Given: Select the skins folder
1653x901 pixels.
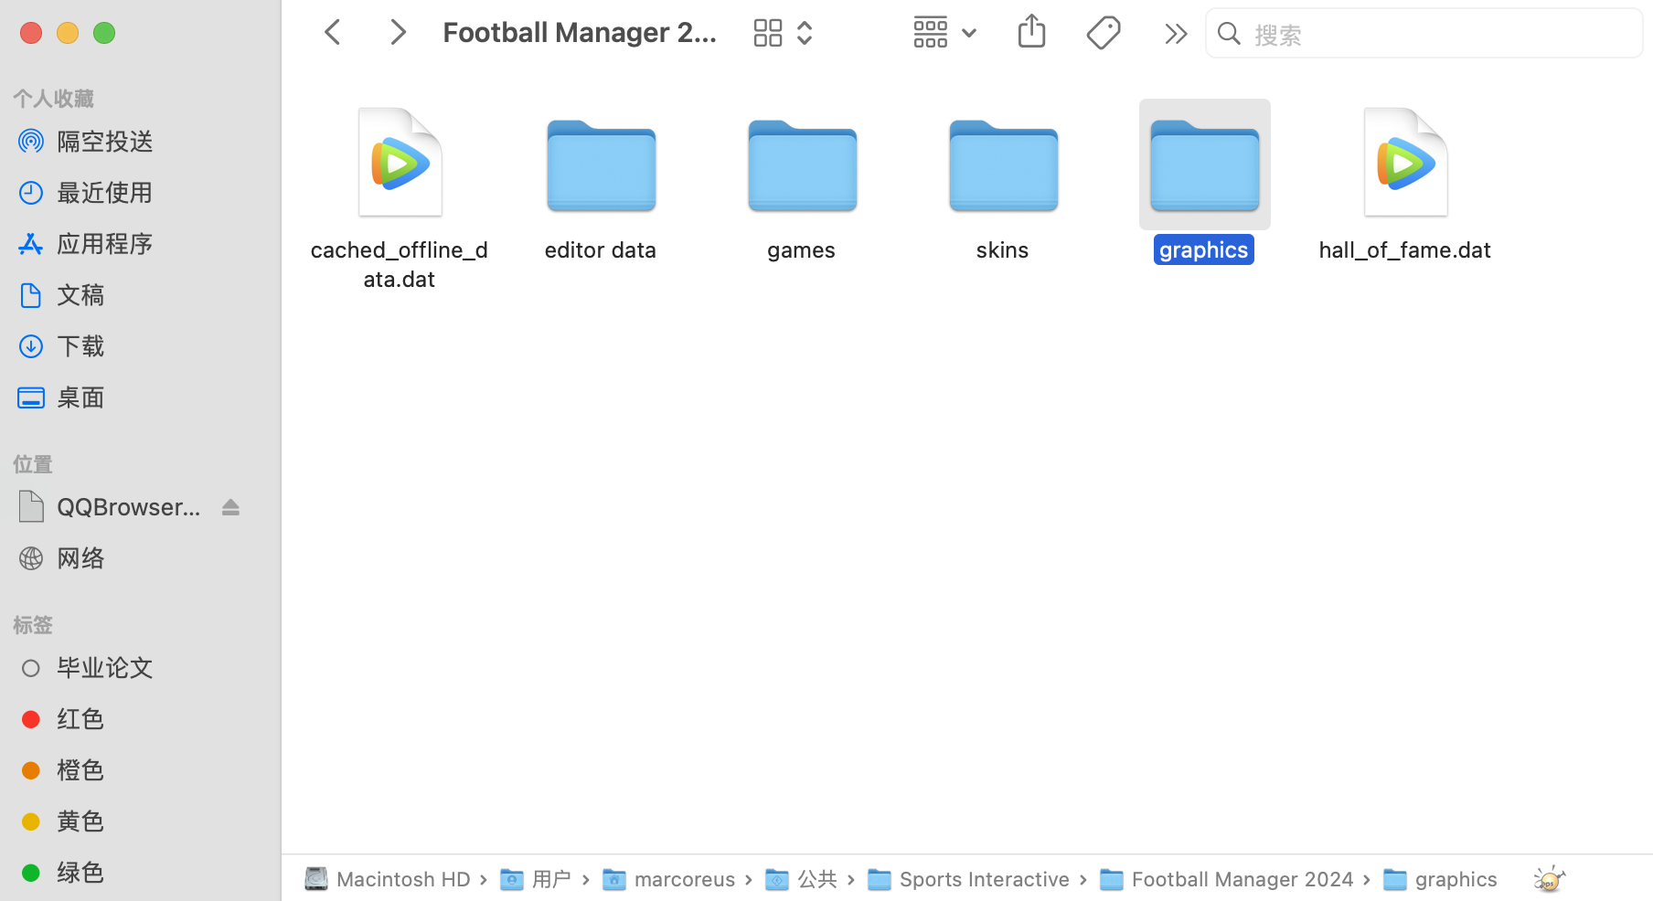Looking at the screenshot, I should click(1003, 169).
